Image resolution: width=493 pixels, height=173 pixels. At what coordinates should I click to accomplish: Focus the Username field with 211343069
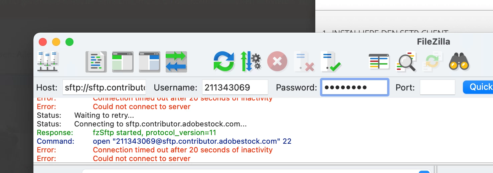pos(235,87)
